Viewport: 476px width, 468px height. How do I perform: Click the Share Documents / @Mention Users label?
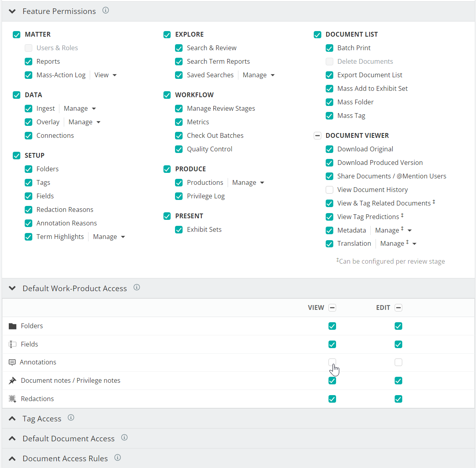pos(391,176)
